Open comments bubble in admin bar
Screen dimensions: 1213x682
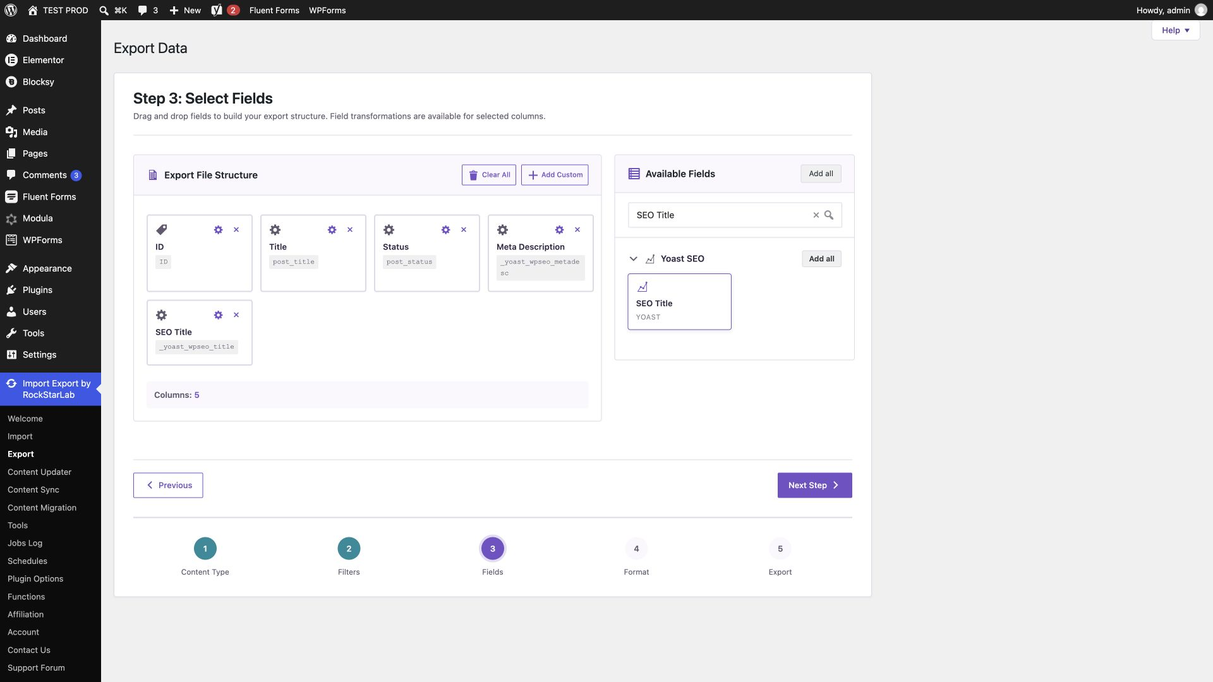click(x=148, y=10)
